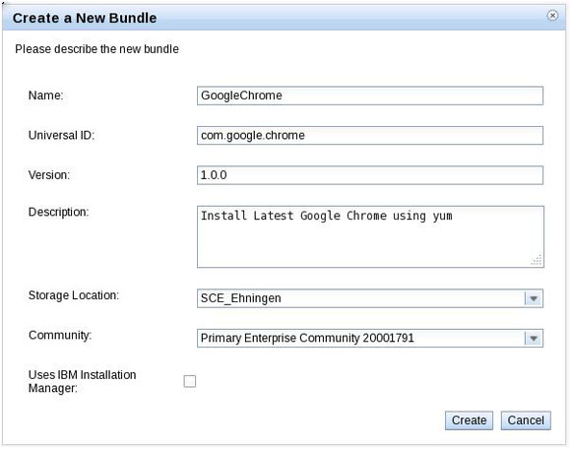Focus the Universal ID input field
Screen dimensions: 571x449
click(x=370, y=136)
